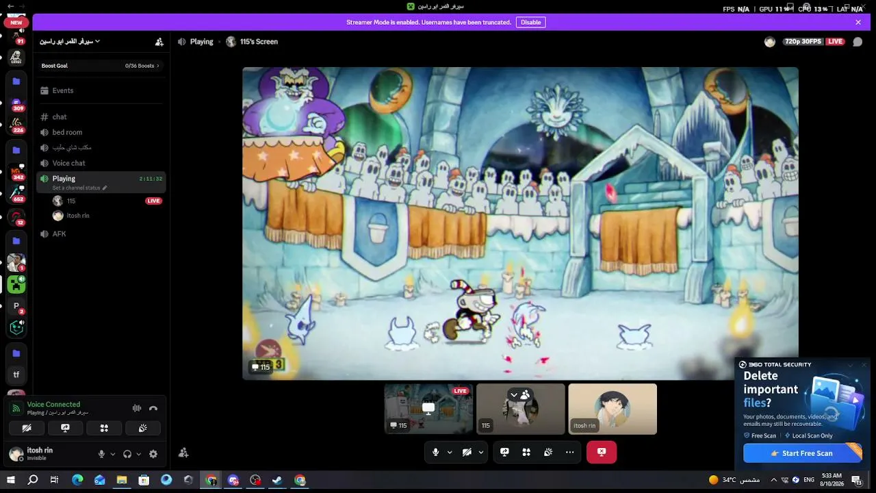Image resolution: width=876 pixels, height=493 pixels.
Task: Open Microsoft Edge from the taskbar
Action: (x=77, y=480)
